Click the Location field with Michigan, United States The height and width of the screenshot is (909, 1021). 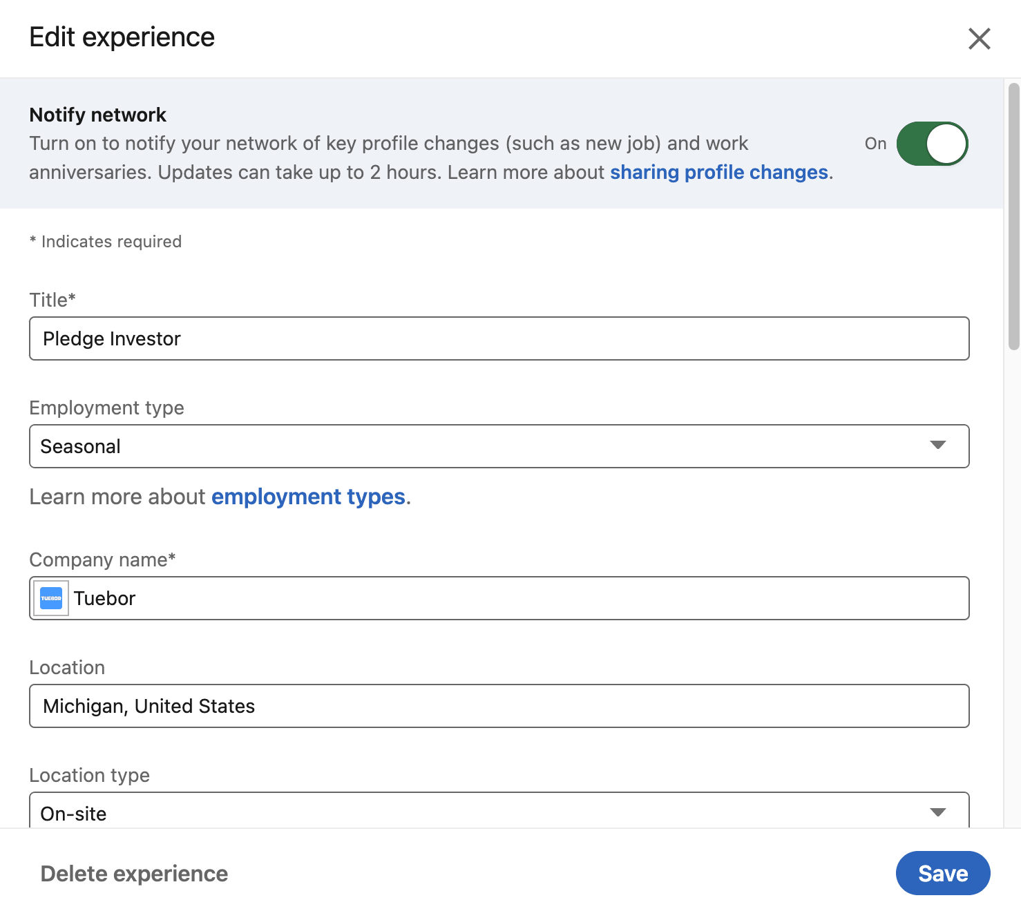499,706
